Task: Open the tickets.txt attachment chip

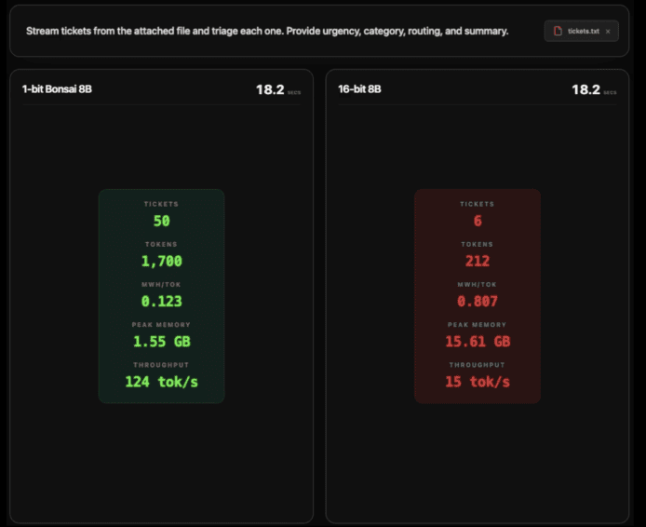Action: 582,31
